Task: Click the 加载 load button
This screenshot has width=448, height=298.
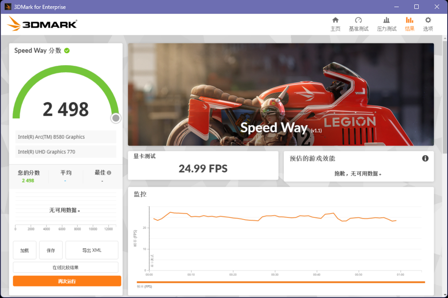Action: [24, 250]
